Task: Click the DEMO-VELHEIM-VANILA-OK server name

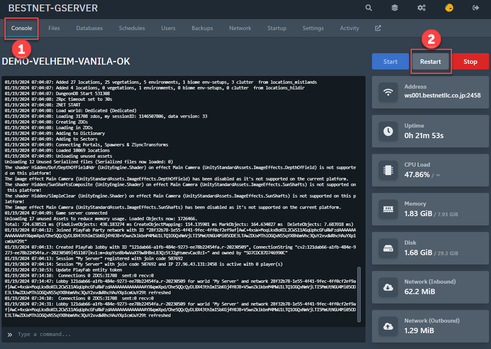Action: 66,61
